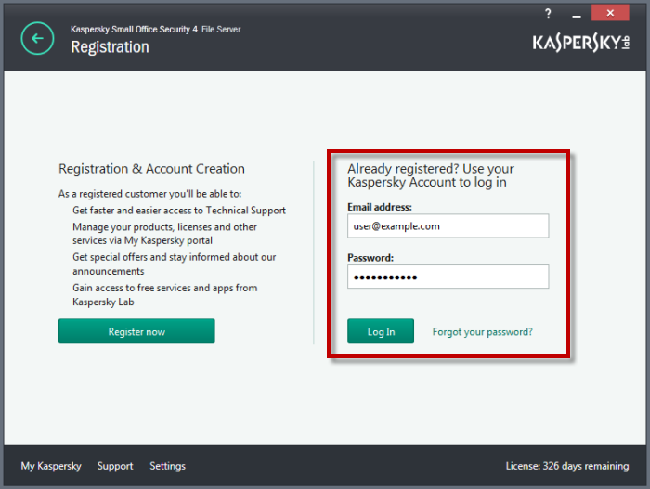This screenshot has height=489, width=650.
Task: Minimize the Kaspersky window
Action: point(577,14)
